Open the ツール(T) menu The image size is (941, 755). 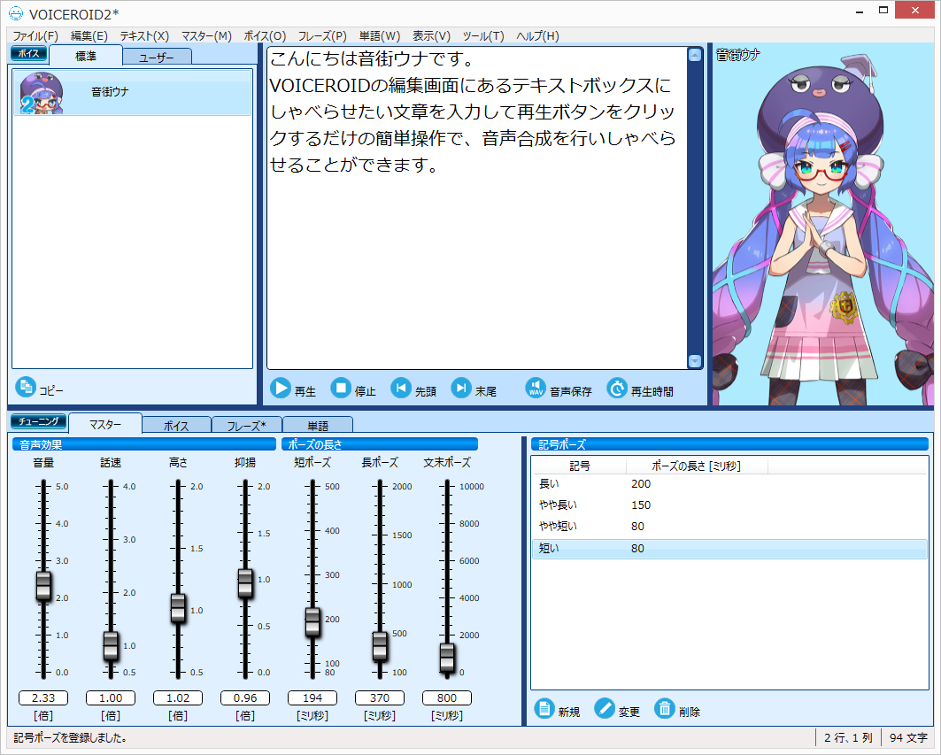coord(483,36)
